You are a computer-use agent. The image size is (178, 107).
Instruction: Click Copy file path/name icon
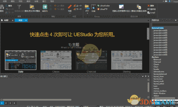tap(139, 7)
